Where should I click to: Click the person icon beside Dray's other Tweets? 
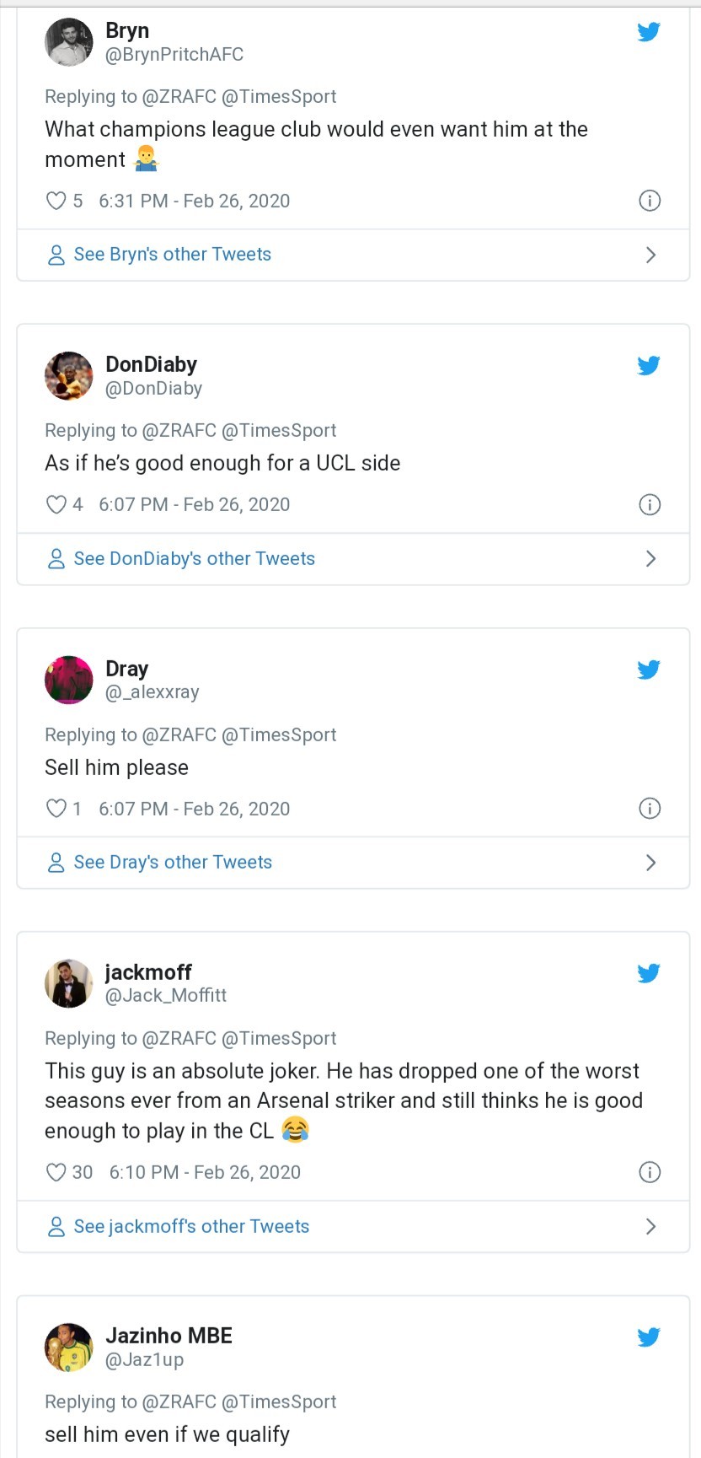point(56,862)
